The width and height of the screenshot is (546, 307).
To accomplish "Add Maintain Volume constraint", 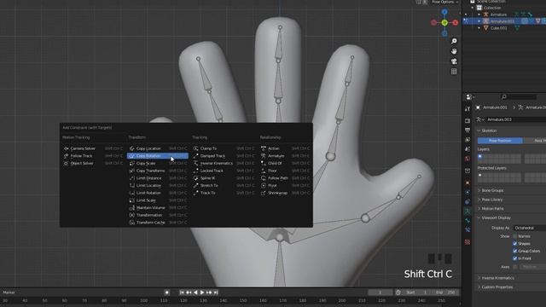I will (157, 207).
